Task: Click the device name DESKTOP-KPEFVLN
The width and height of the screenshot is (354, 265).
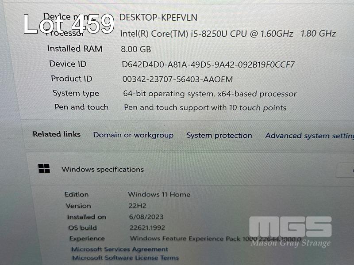Action: [158, 18]
